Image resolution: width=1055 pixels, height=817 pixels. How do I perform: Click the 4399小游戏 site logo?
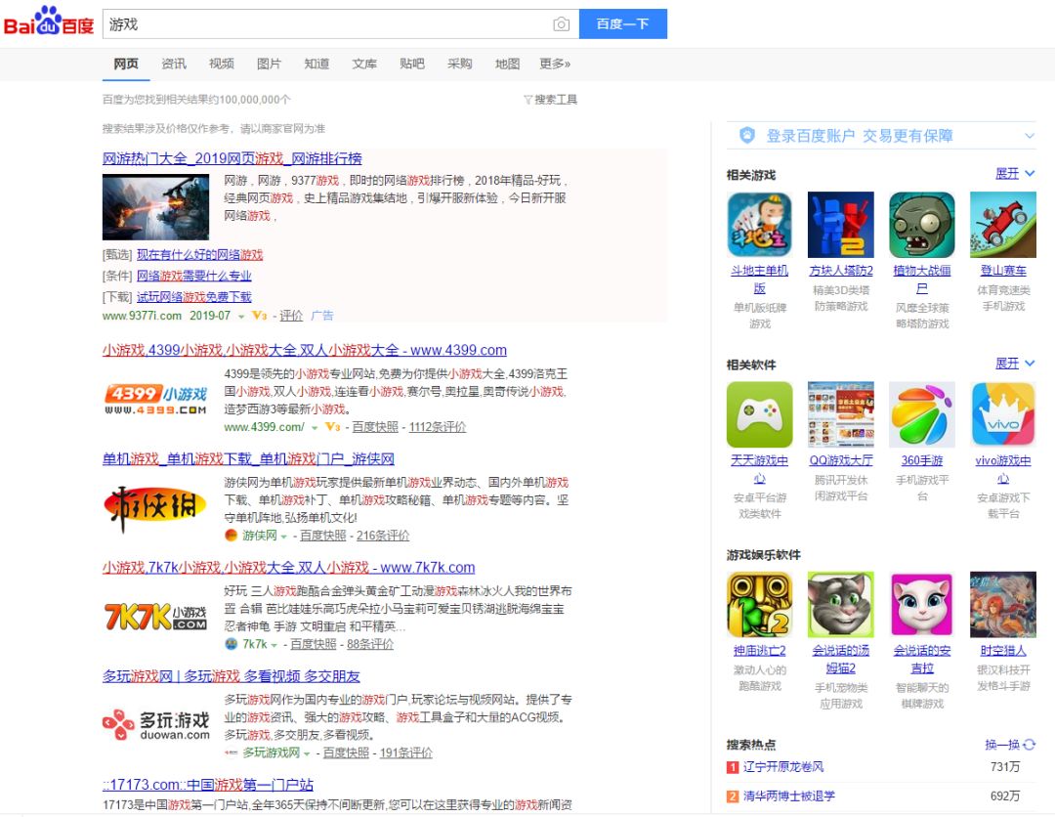[x=155, y=399]
